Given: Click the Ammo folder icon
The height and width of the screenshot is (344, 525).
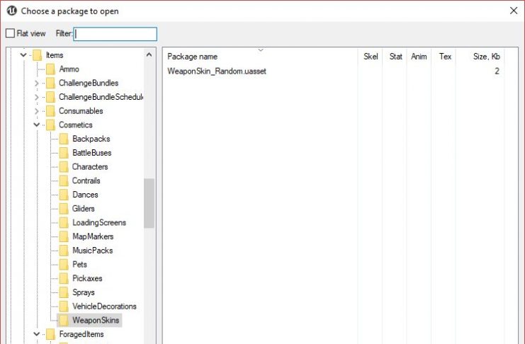Looking at the screenshot, I should point(50,69).
